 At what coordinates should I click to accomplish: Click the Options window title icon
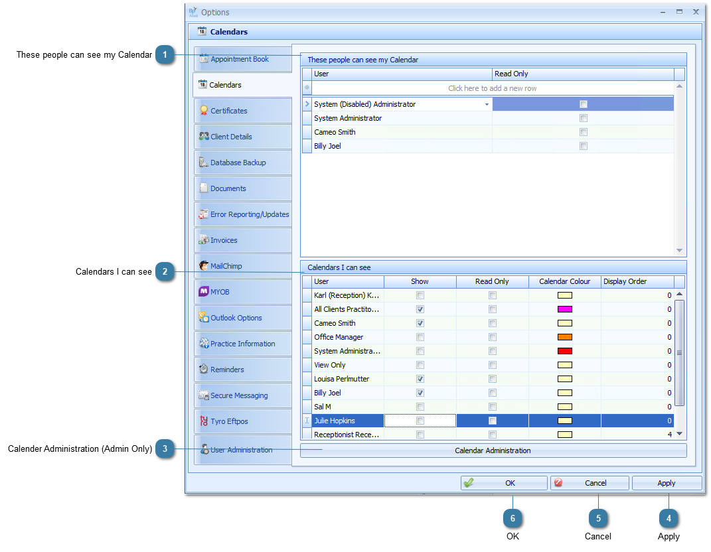(x=193, y=12)
